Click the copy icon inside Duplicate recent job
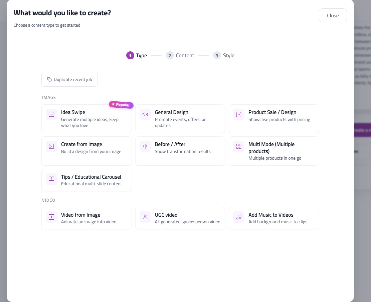Screen dimensions: 371x302 [x=49, y=79]
